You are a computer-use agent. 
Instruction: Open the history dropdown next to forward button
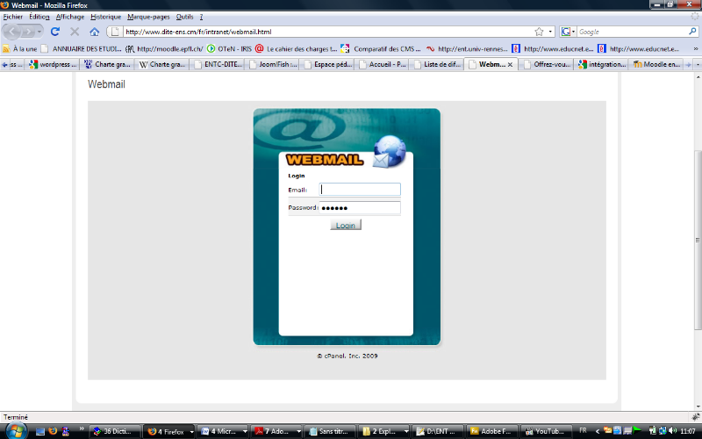pos(39,32)
